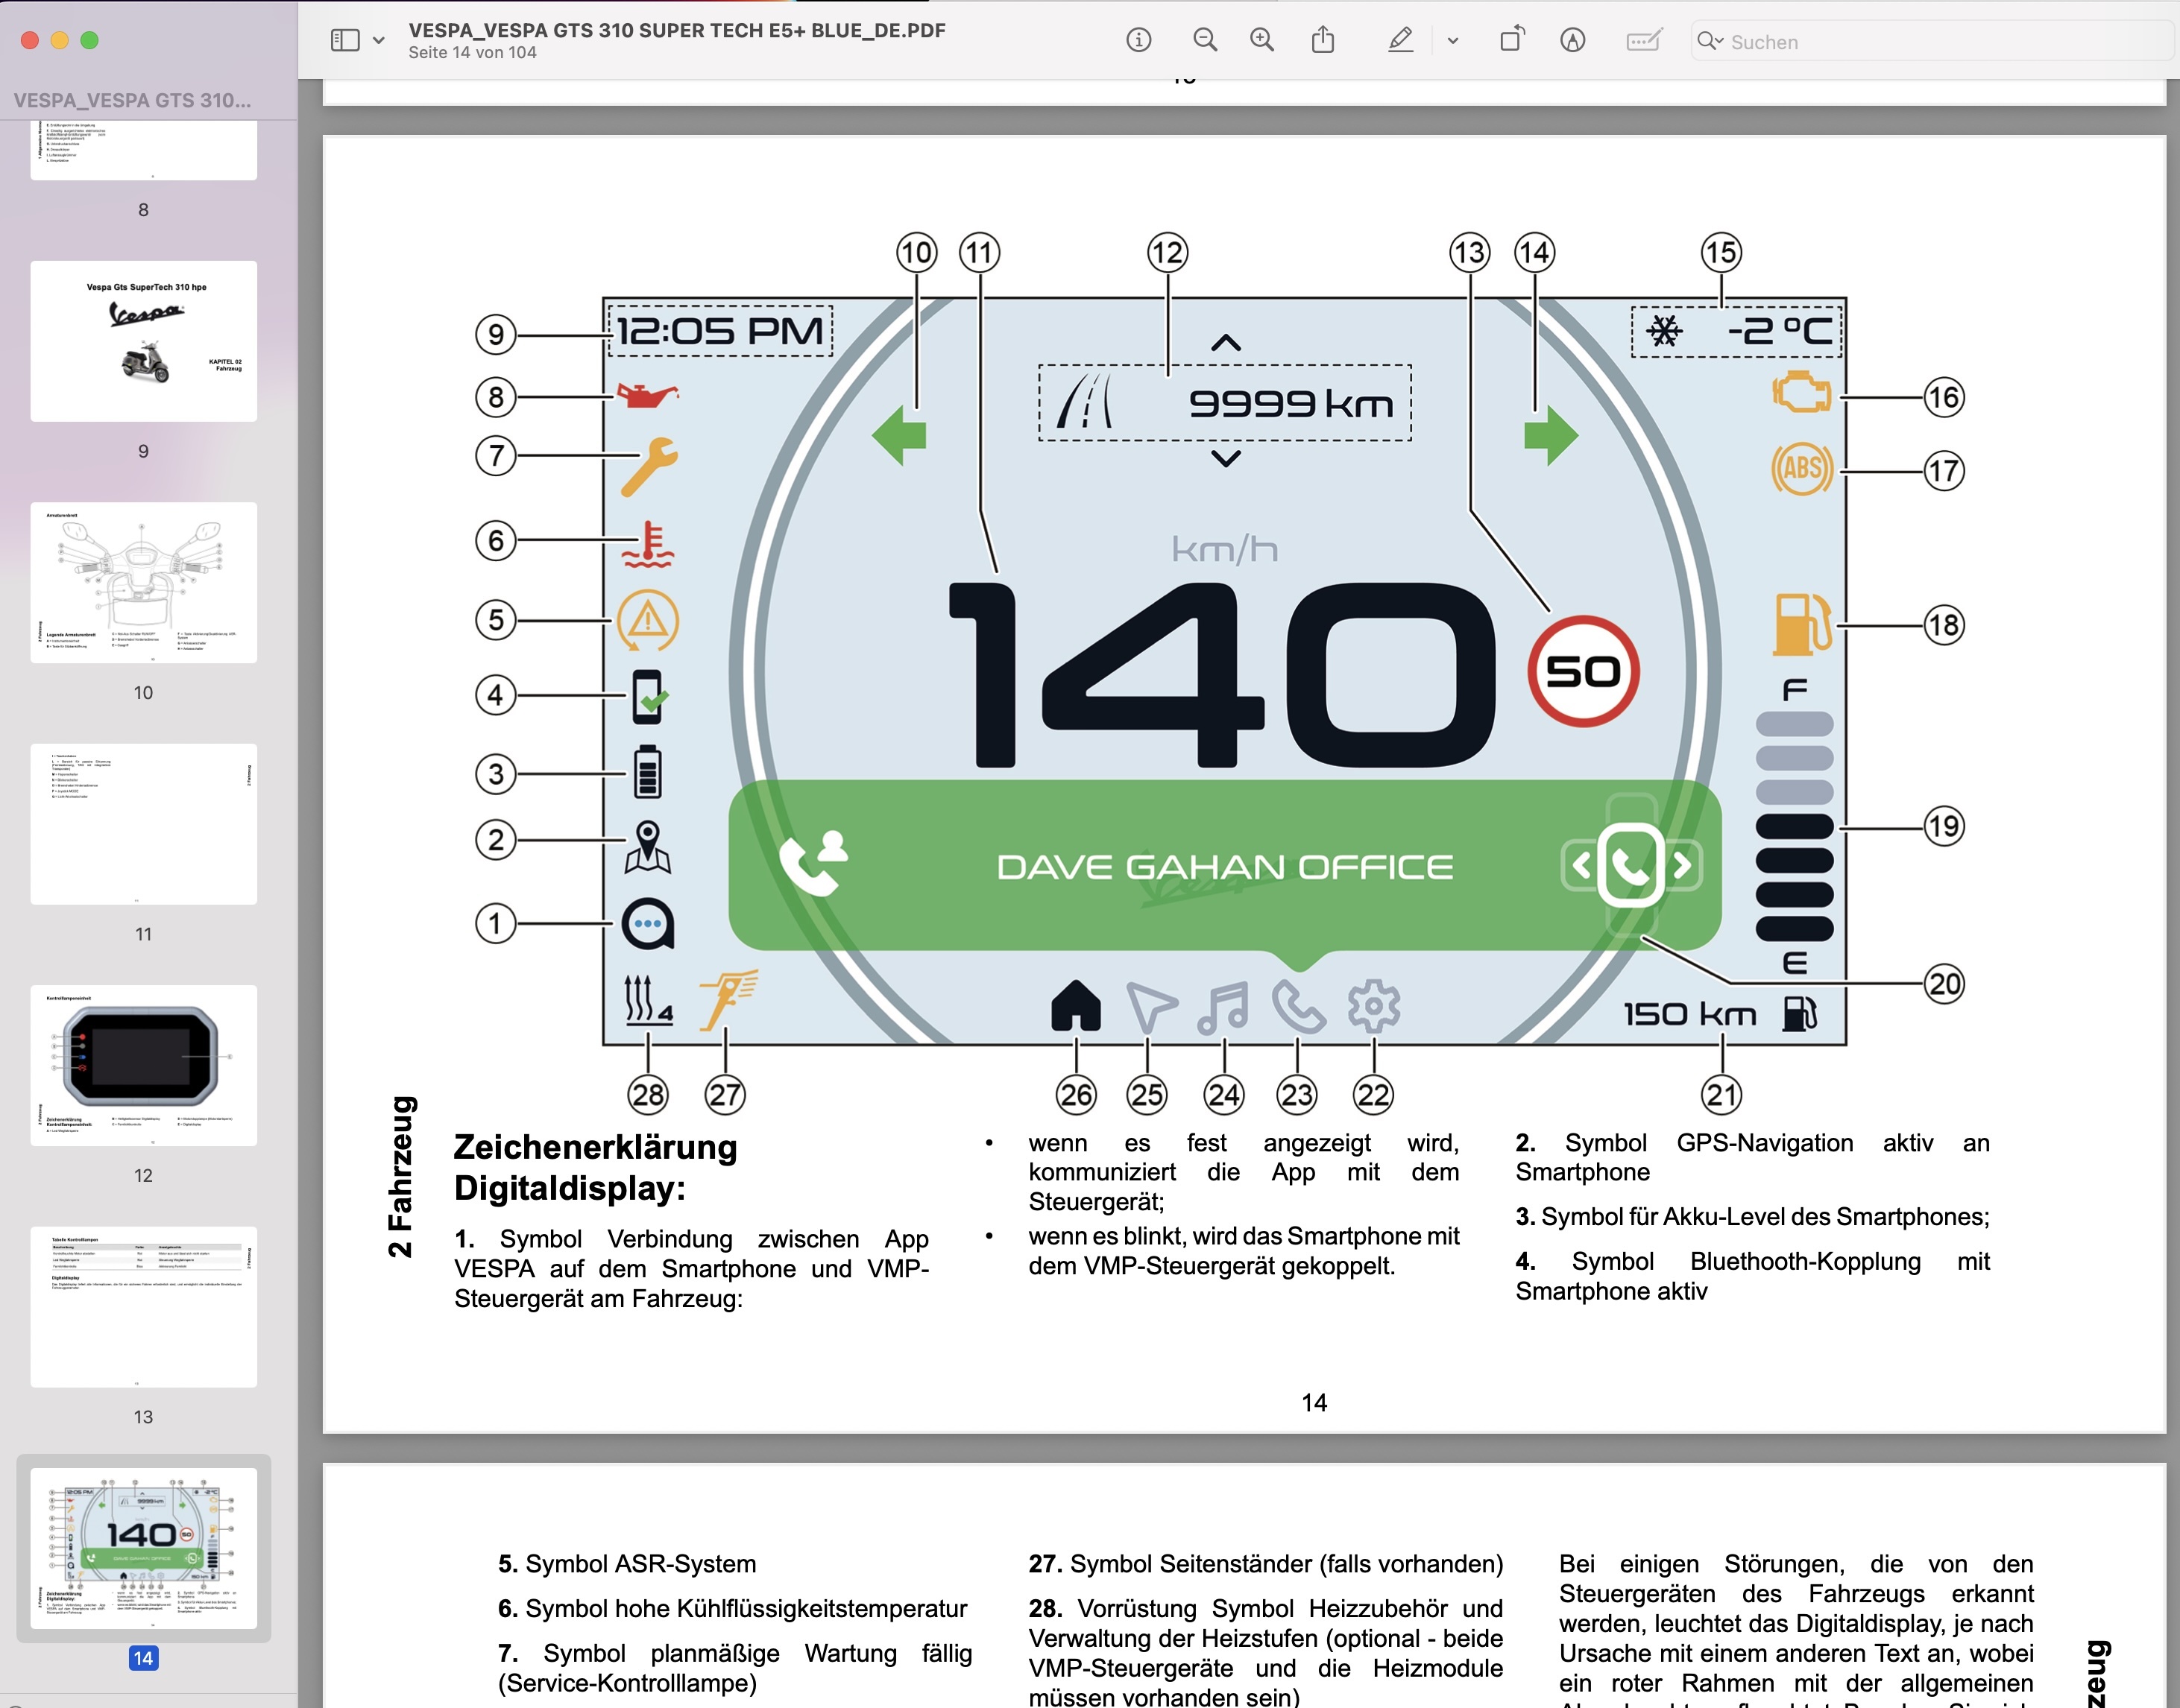Open the form filling tool
The height and width of the screenshot is (1708, 2180).
(1644, 40)
